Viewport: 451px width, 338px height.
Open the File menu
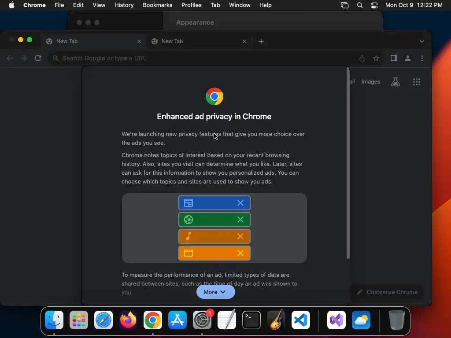tap(59, 5)
